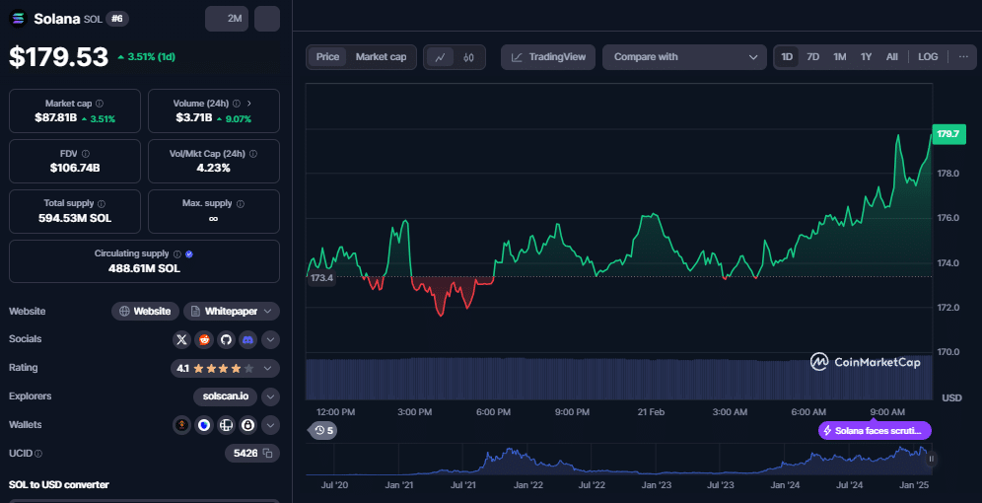The height and width of the screenshot is (503, 982).
Task: Click the 173.4 opening price label
Action: point(321,277)
